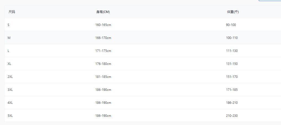Click the 151-170 weight cell
Image resolution: width=281 pixels, height=125 pixels.
(x=232, y=77)
